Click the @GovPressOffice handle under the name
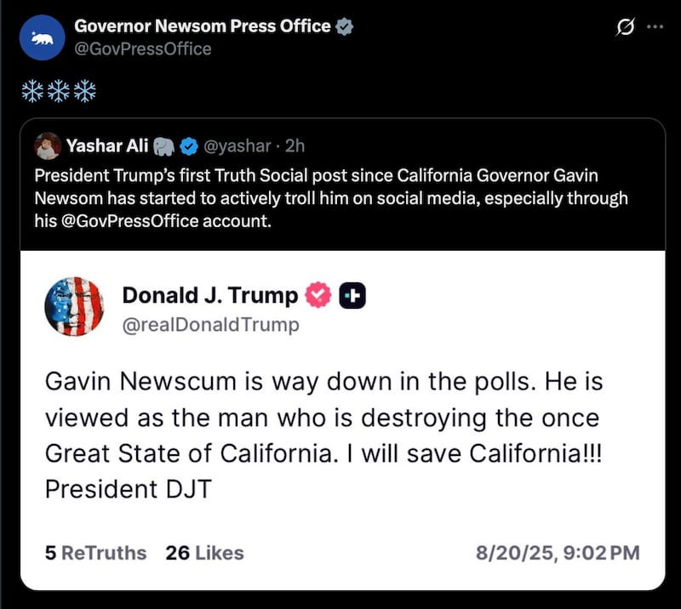 143,48
